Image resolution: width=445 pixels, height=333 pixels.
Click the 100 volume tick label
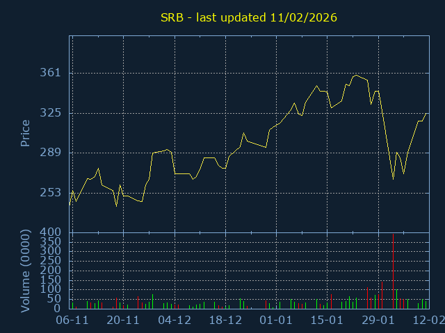pyautogui.click(x=54, y=289)
